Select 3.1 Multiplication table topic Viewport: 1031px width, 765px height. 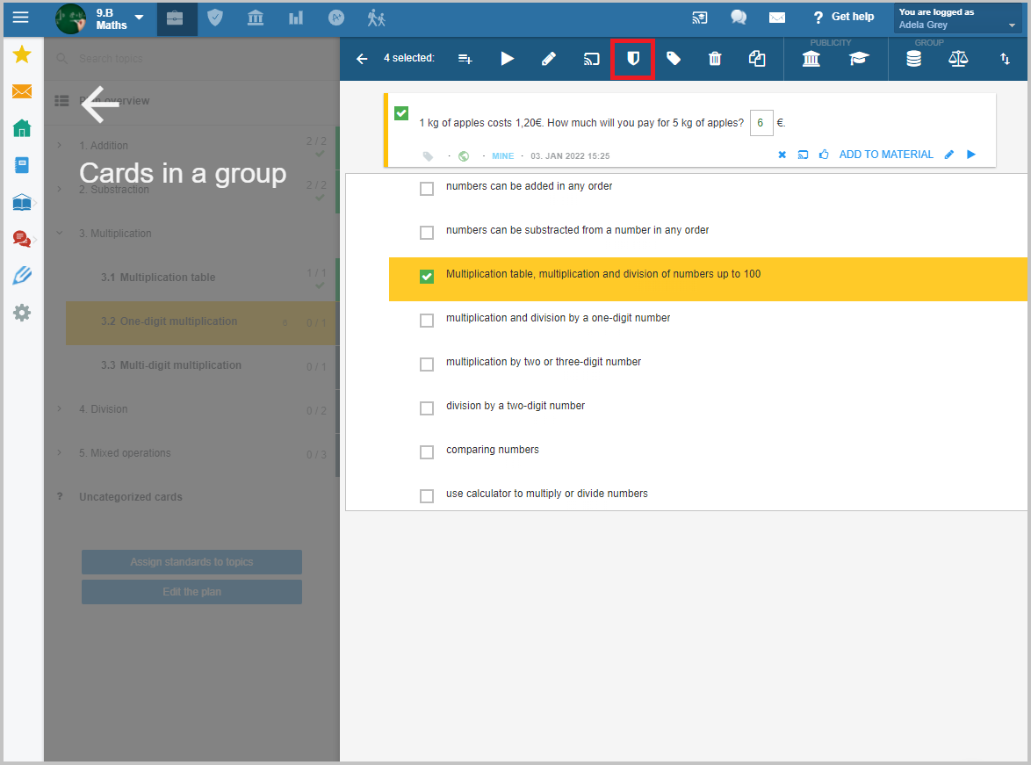(x=200, y=278)
